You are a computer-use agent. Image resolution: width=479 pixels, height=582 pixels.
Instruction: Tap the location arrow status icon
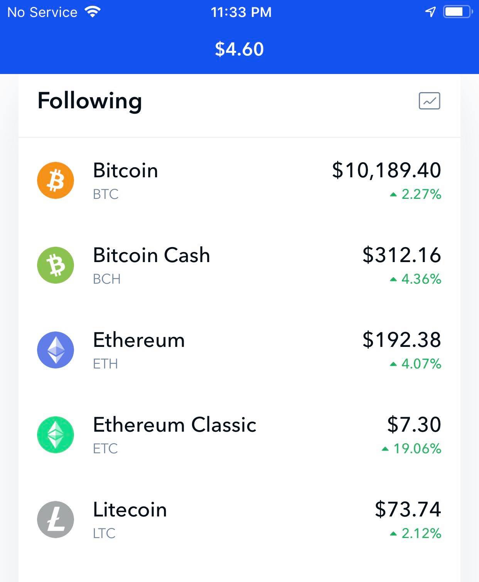430,12
